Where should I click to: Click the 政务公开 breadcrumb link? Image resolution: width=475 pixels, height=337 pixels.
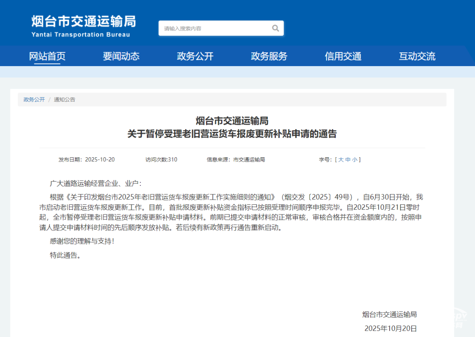(x=33, y=100)
